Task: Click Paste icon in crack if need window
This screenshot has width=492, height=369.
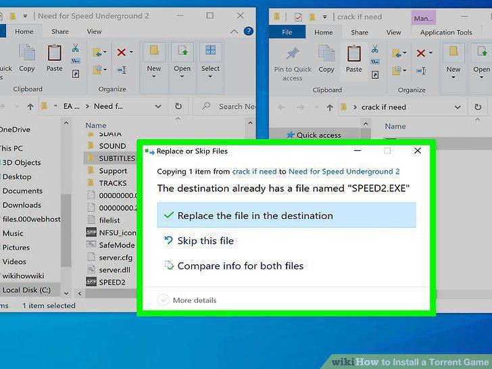Action: [353, 59]
